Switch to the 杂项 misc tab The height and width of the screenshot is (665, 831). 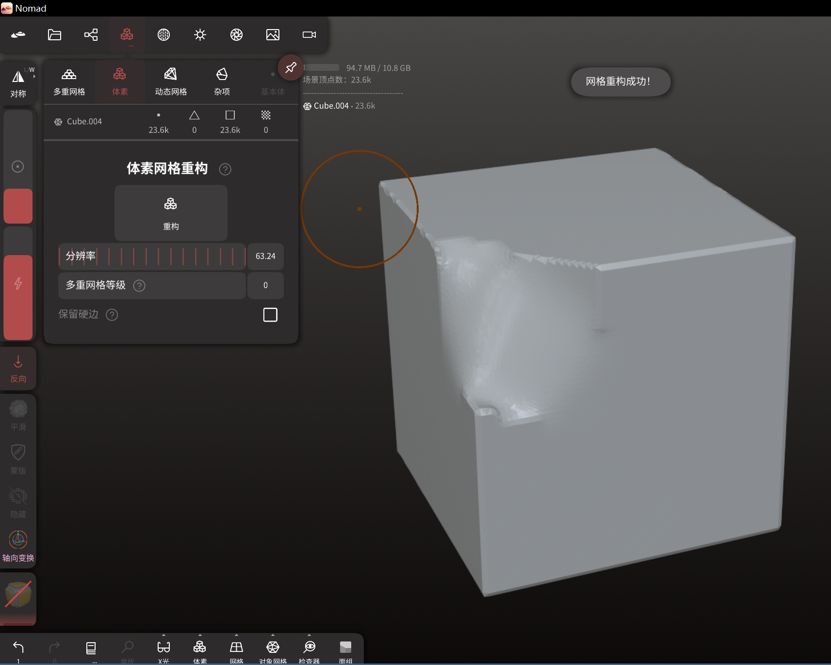(x=222, y=81)
